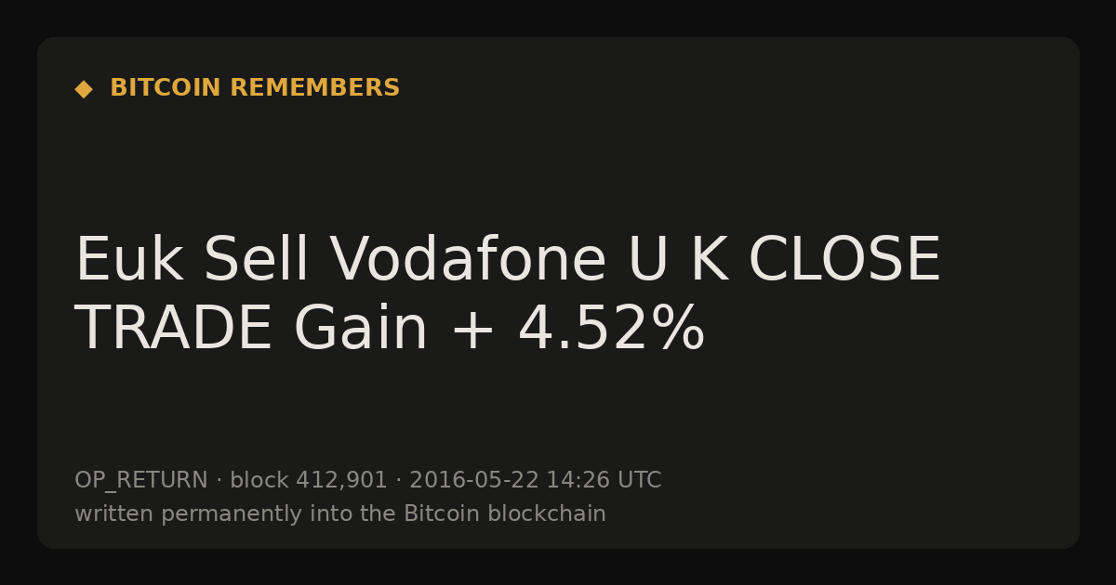Viewport: 1116px width, 585px height.
Task: Click the word Vodafone in the message
Action: coord(468,261)
